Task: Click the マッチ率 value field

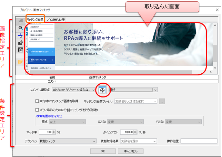Action: pyautogui.click(x=46, y=132)
